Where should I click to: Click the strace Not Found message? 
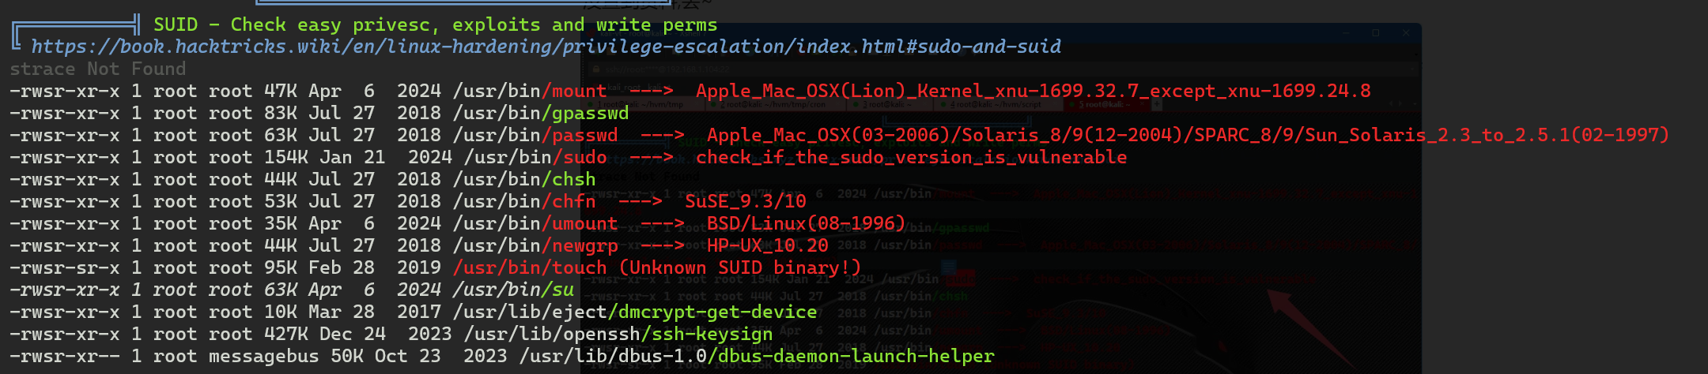tap(98, 69)
